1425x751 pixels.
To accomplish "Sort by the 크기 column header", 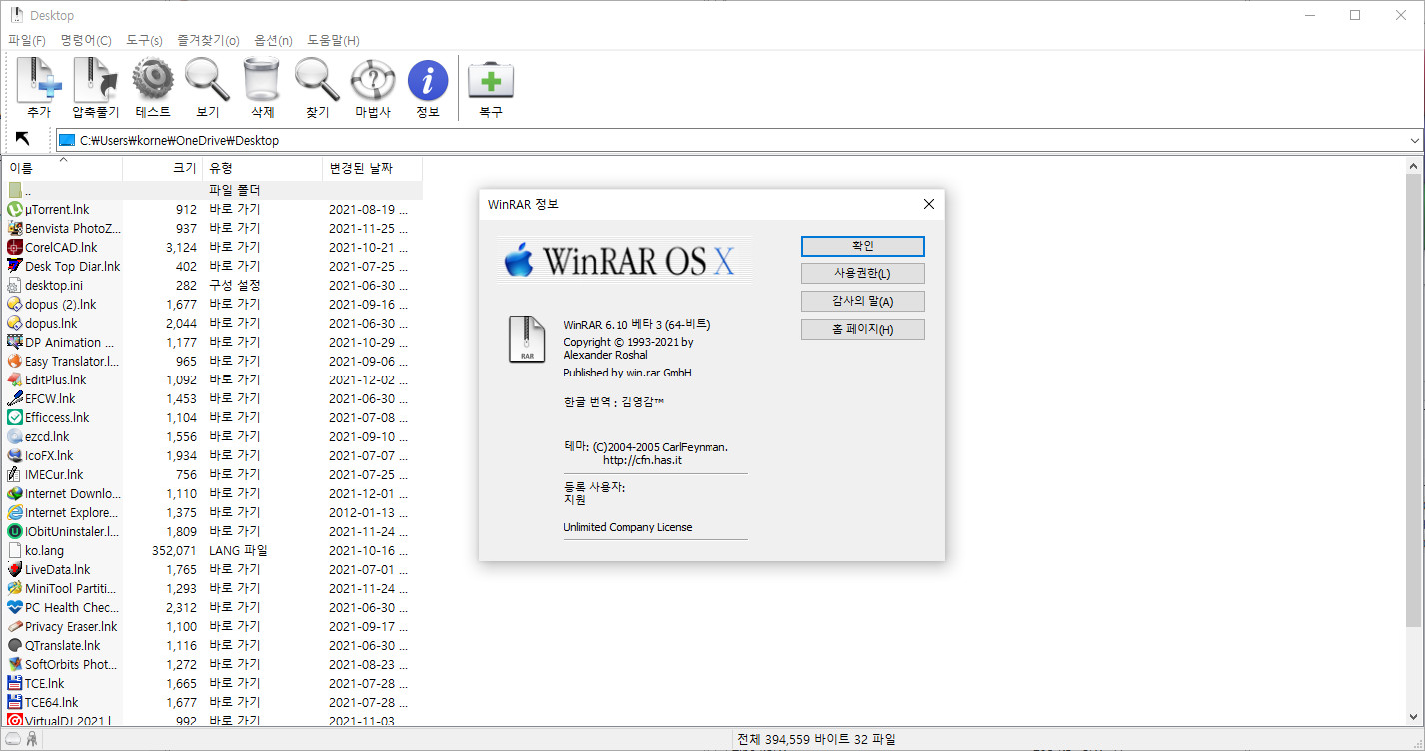I will (162, 168).
